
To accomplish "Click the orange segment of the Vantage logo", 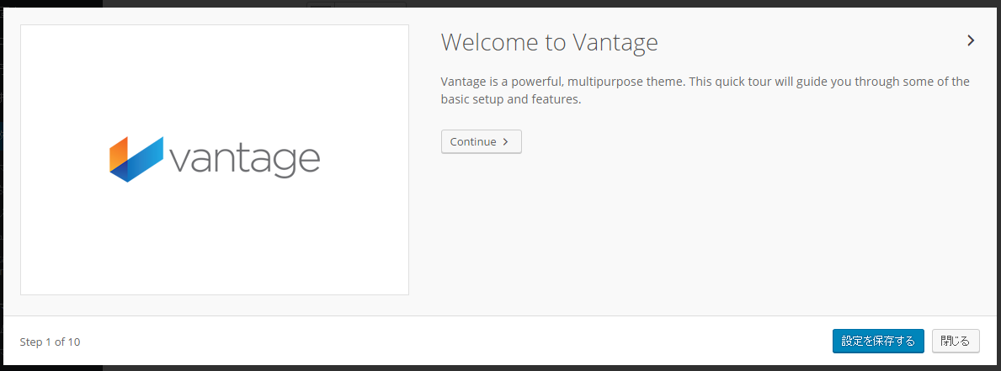I will [x=120, y=154].
